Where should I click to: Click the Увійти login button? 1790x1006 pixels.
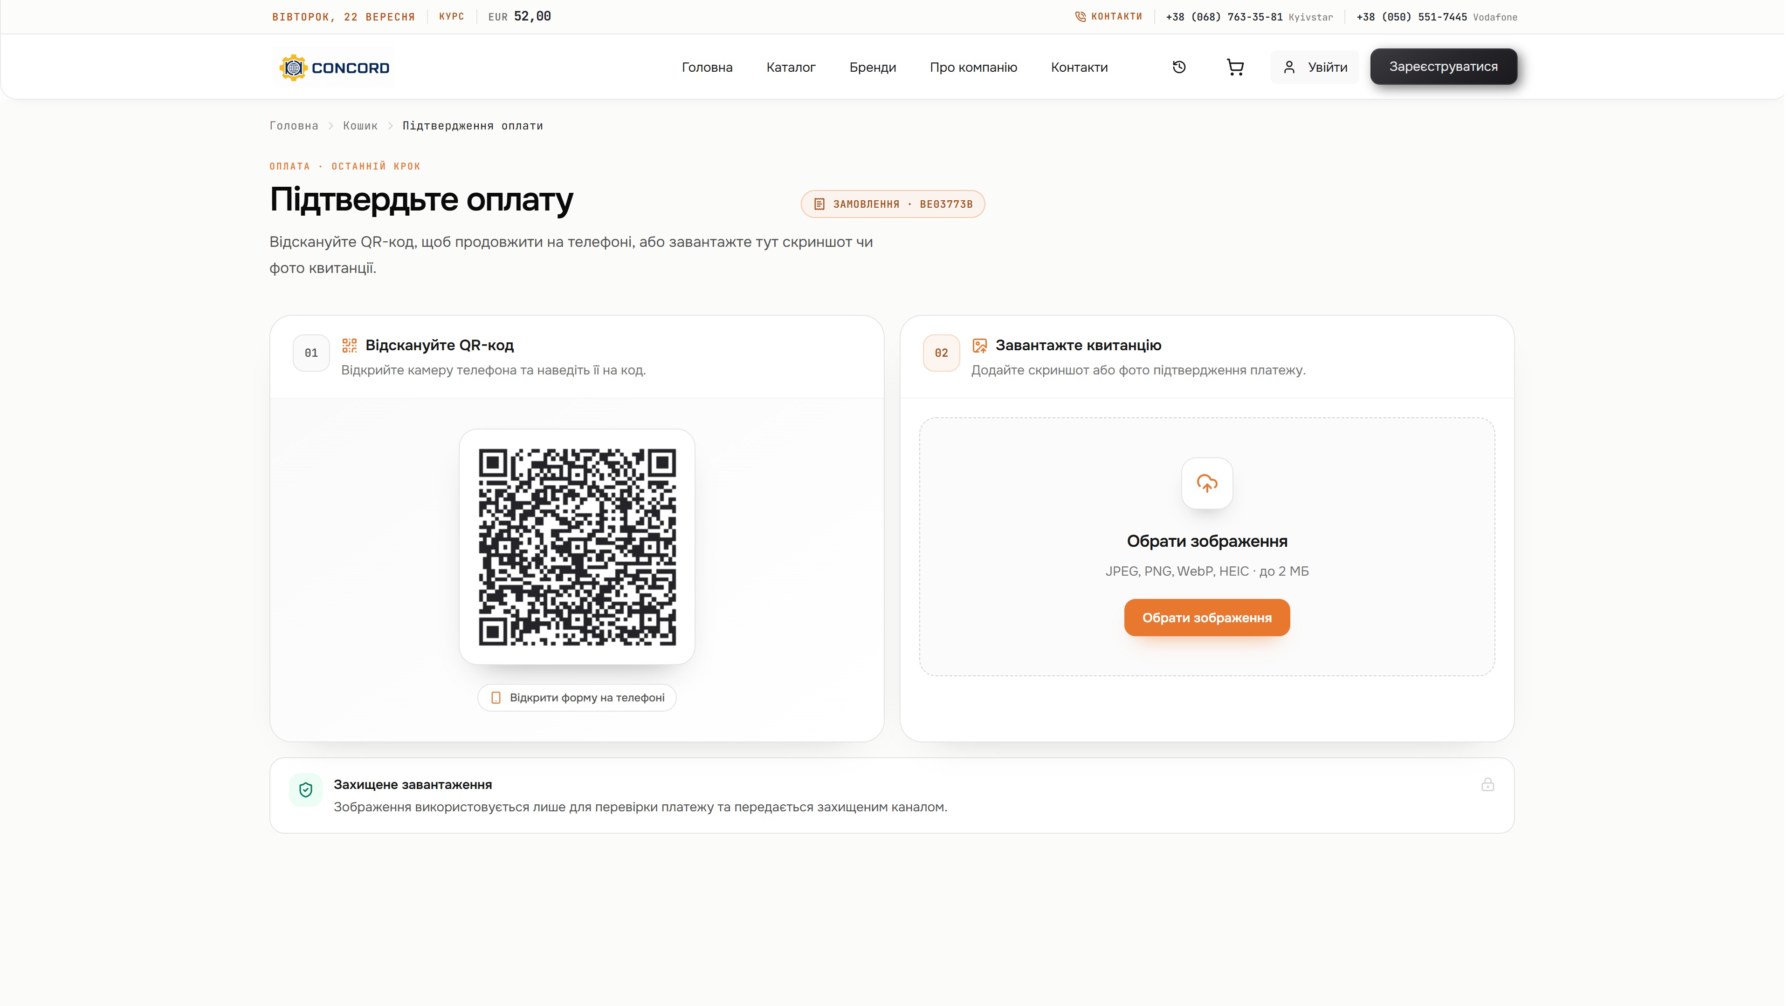point(1315,68)
